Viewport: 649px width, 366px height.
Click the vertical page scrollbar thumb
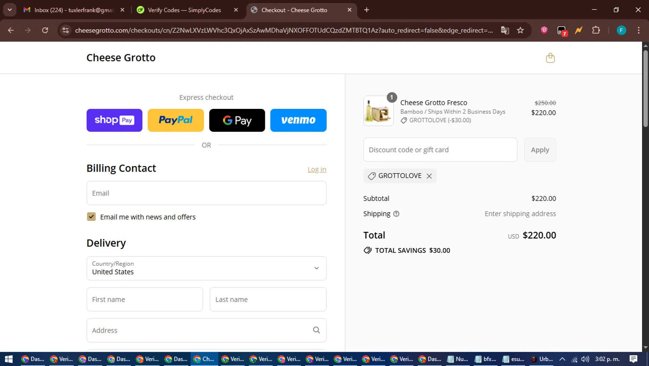646,89
